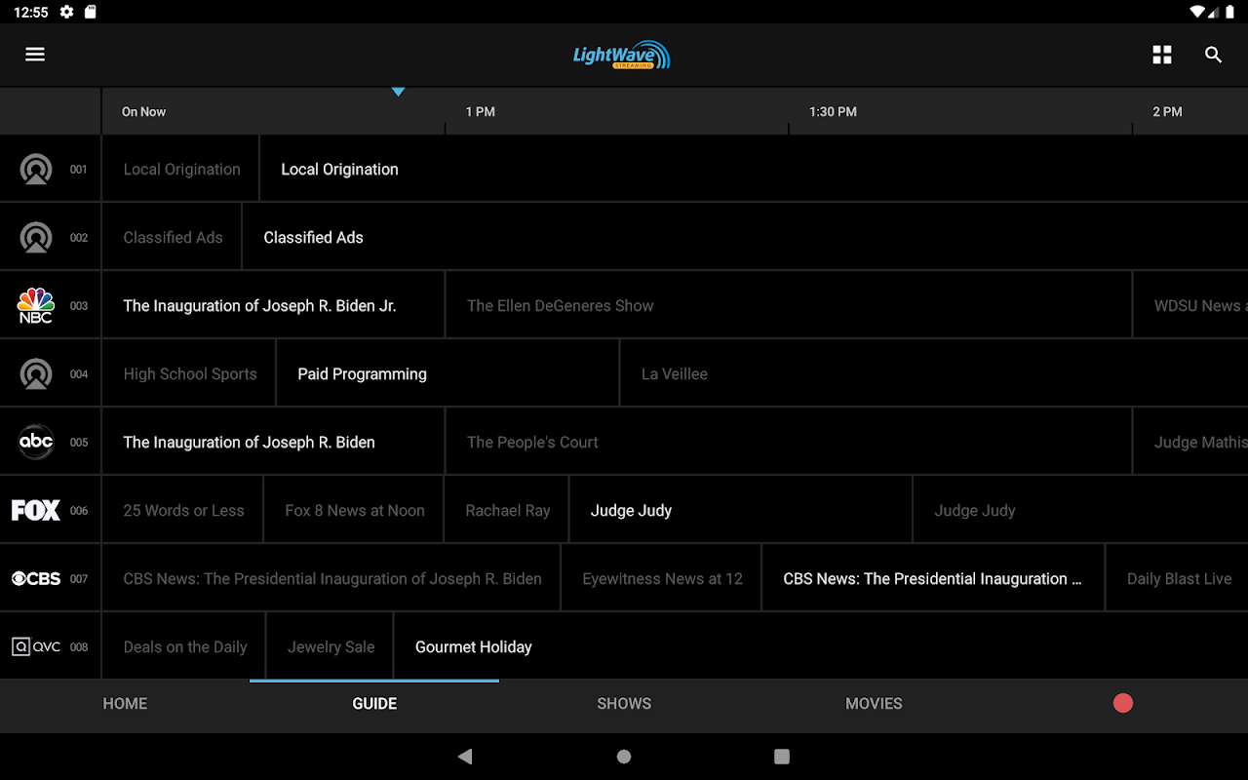Tap the red recording dot icon
Screen dimensions: 1248x780
click(x=1123, y=703)
